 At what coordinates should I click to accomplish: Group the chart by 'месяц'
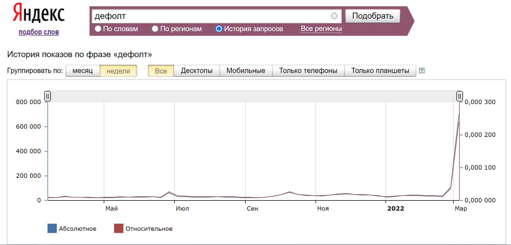83,71
